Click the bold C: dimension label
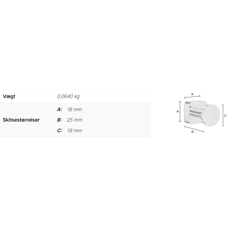This screenshot has height=227, width=227. click(60, 131)
